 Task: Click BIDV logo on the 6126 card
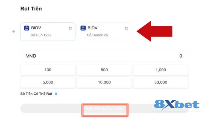83,28
